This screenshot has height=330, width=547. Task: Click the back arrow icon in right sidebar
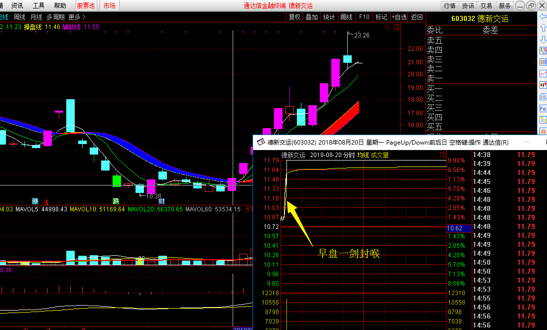(x=543, y=17)
